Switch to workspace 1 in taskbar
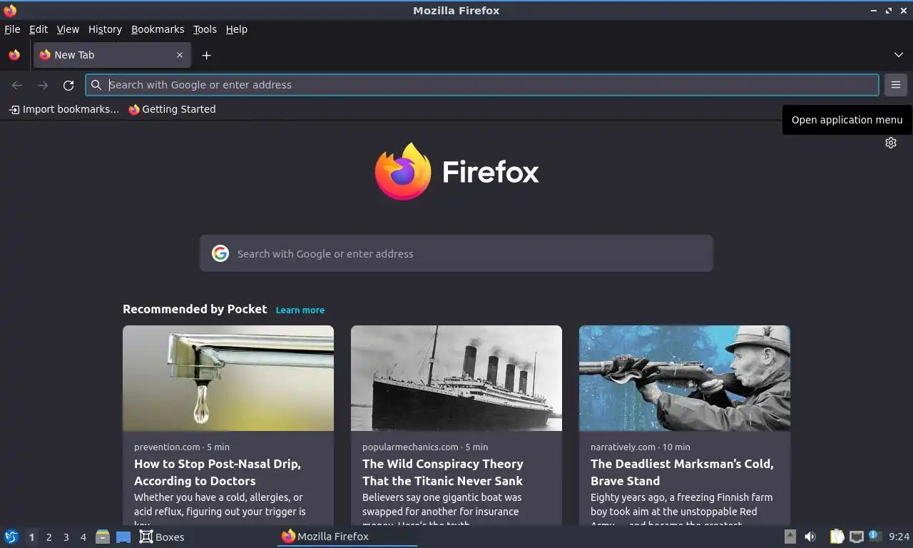This screenshot has width=913, height=548. click(x=31, y=537)
